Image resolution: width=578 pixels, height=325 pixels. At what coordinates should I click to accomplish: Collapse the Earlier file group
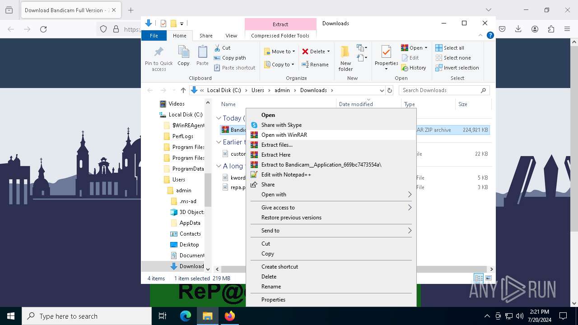[219, 142]
